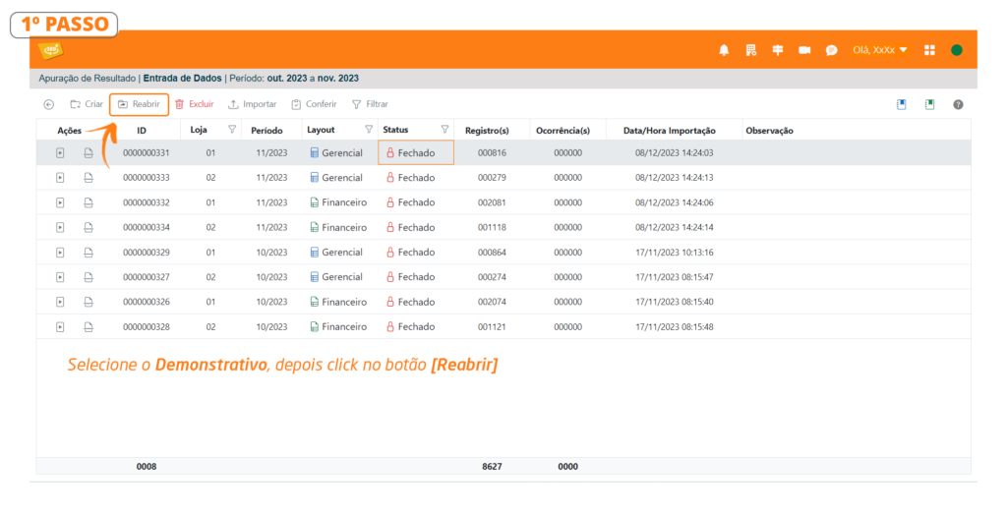Viewport: 1007px width, 514px height.
Task: Click the green status circle
Action: [x=956, y=50]
